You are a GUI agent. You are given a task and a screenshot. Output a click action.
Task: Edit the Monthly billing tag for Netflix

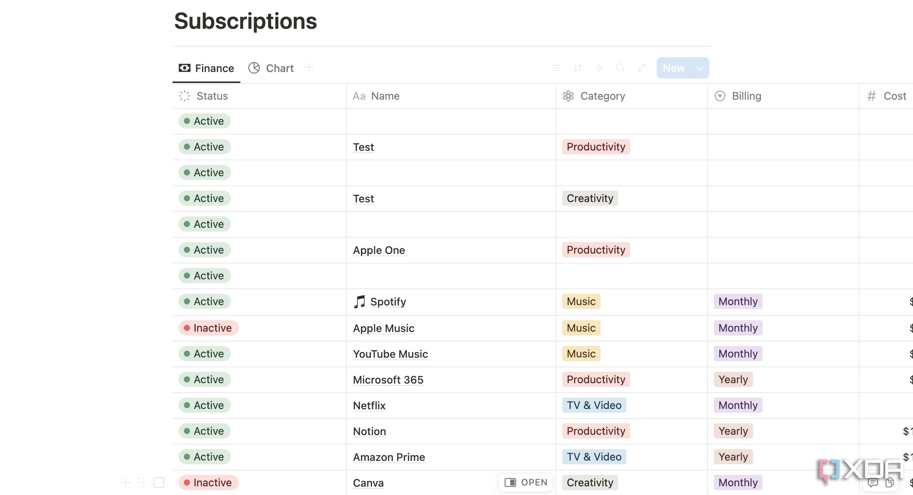click(x=738, y=405)
